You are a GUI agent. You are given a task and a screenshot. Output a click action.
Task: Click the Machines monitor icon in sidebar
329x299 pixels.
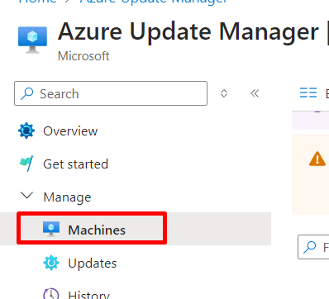coord(51,229)
